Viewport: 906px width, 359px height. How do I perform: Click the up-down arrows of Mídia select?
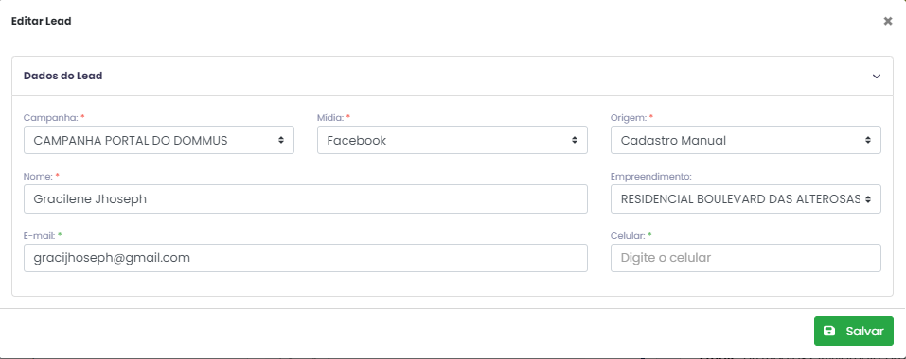coord(575,140)
